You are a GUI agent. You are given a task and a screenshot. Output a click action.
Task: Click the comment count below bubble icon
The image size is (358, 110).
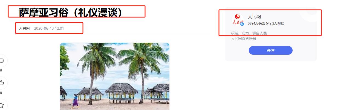point(1,71)
